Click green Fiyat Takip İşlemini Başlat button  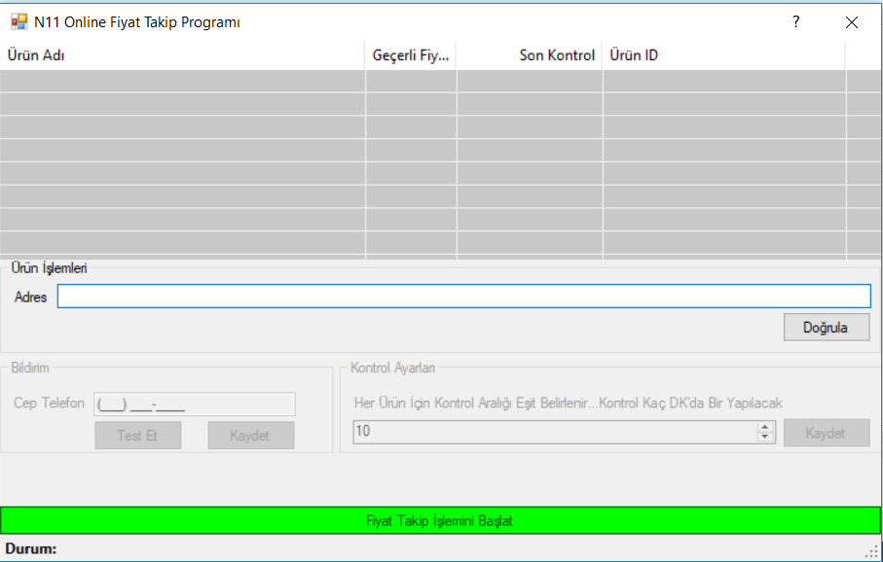pos(440,520)
